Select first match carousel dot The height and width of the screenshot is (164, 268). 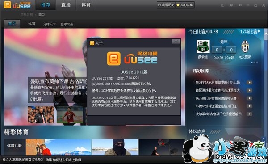tap(251, 63)
